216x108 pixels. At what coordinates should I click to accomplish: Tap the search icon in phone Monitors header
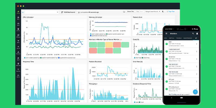193,33
